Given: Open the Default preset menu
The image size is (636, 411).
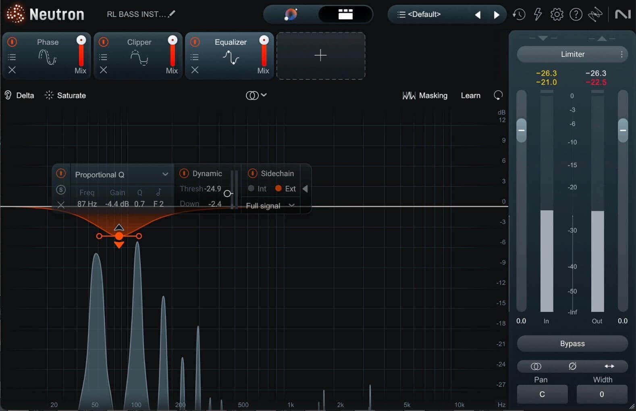Looking at the screenshot, I should pos(420,15).
